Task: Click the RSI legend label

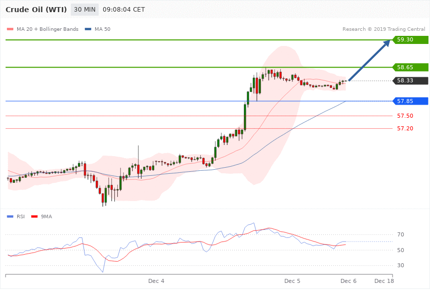Action: click(21, 217)
